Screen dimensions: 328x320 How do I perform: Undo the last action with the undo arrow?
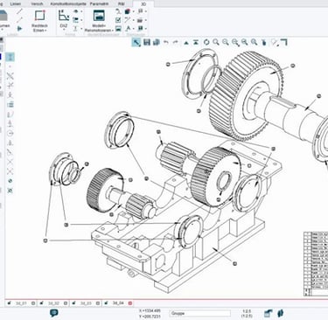pyautogui.click(x=166, y=43)
